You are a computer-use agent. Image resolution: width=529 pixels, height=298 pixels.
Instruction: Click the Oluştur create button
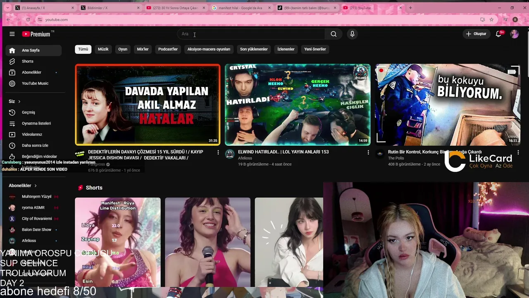pos(476,34)
